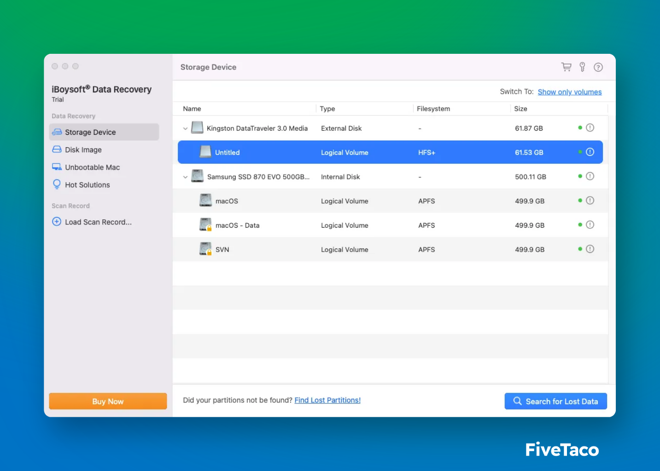Screen dimensions: 660x471
Task: Open info for Kingston DataTraveler disk
Action: pos(590,128)
